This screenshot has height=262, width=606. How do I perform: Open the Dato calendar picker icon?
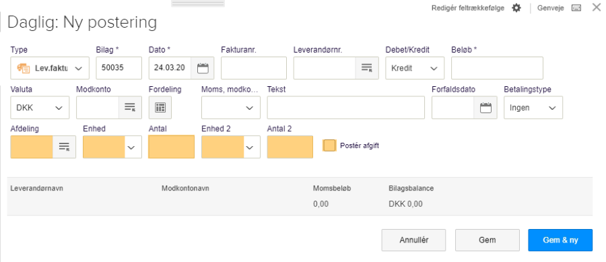click(x=203, y=68)
